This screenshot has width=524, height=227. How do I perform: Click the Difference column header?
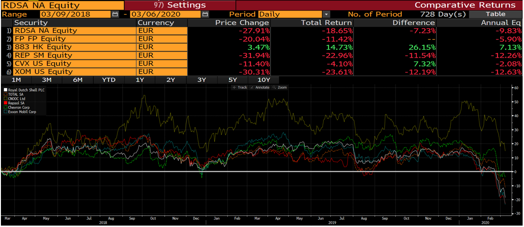coord(395,23)
